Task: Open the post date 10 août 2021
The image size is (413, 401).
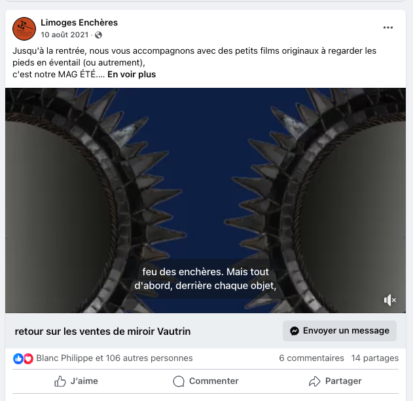Action: (65, 35)
